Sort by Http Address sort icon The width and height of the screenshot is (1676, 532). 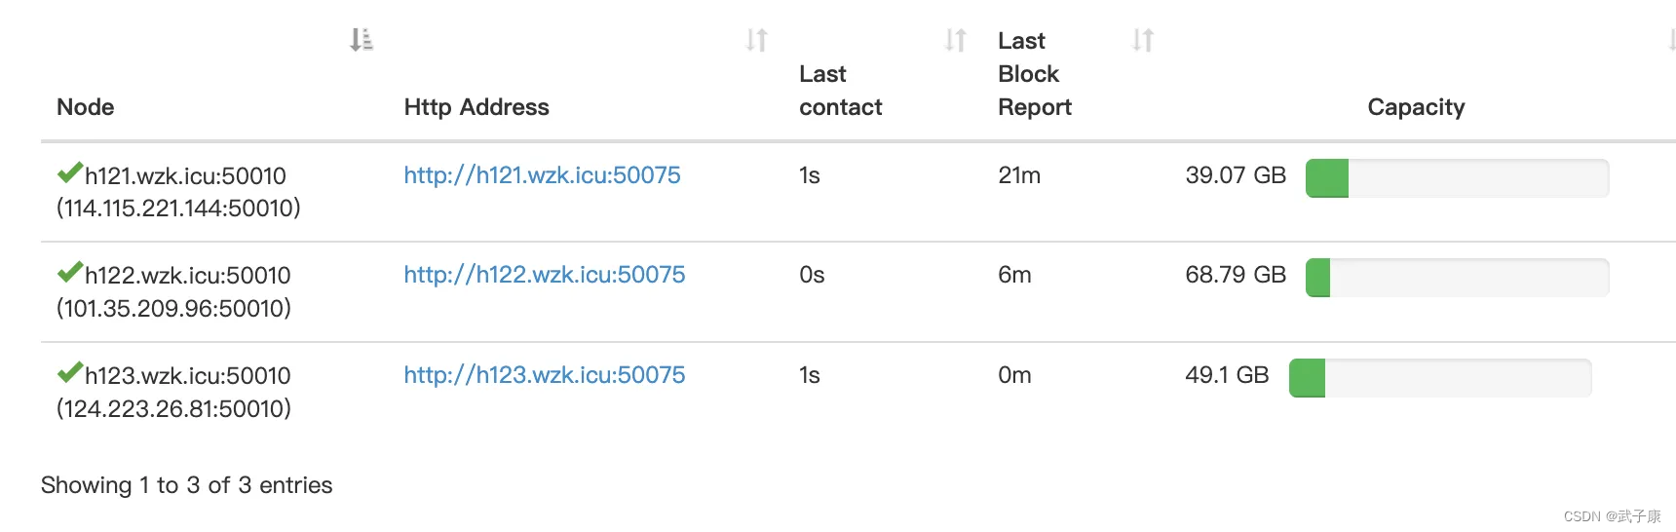[x=757, y=40]
